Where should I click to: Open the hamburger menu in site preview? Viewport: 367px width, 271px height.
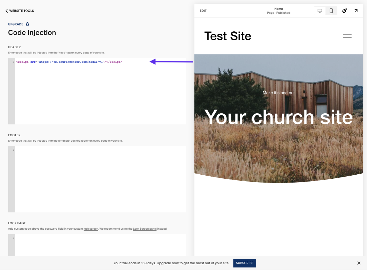point(347,36)
